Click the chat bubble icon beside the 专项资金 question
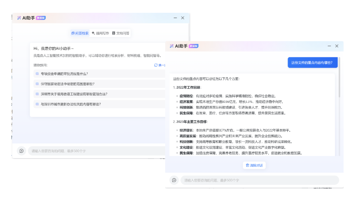The width and height of the screenshot is (355, 199). (x=37, y=74)
